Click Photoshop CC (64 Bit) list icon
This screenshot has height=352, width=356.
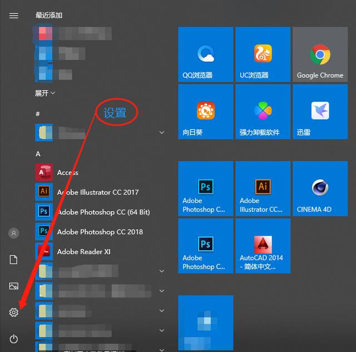tap(44, 212)
